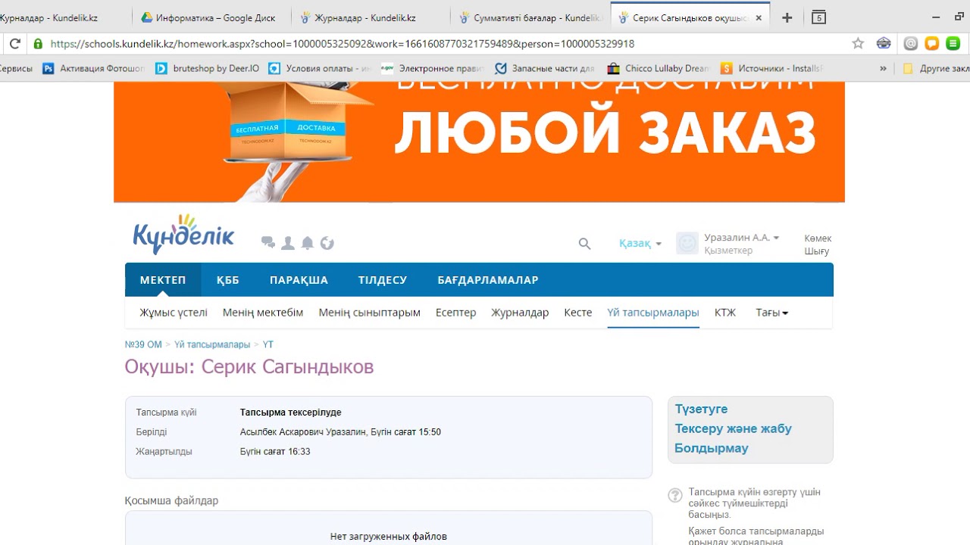
Task: Click the browser address bar URL
Action: pos(343,44)
